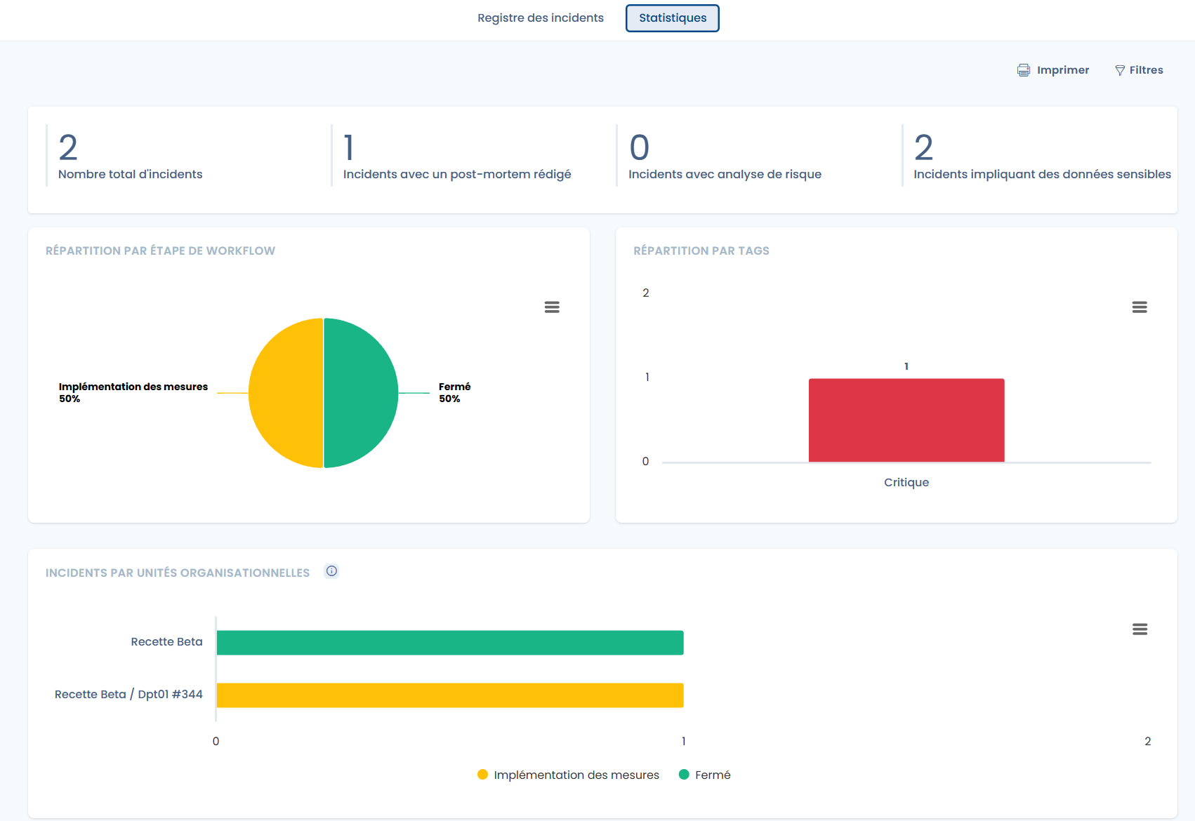Click the yellow Implémentation des mesures pie slice
The width and height of the screenshot is (1195, 821).
click(286, 393)
